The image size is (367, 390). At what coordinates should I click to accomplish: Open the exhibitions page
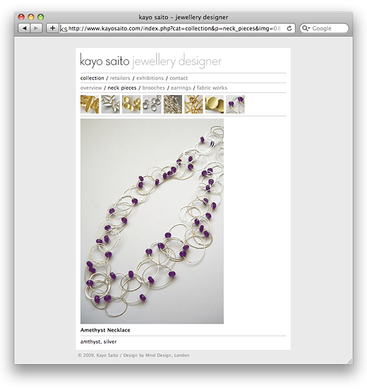coord(150,78)
